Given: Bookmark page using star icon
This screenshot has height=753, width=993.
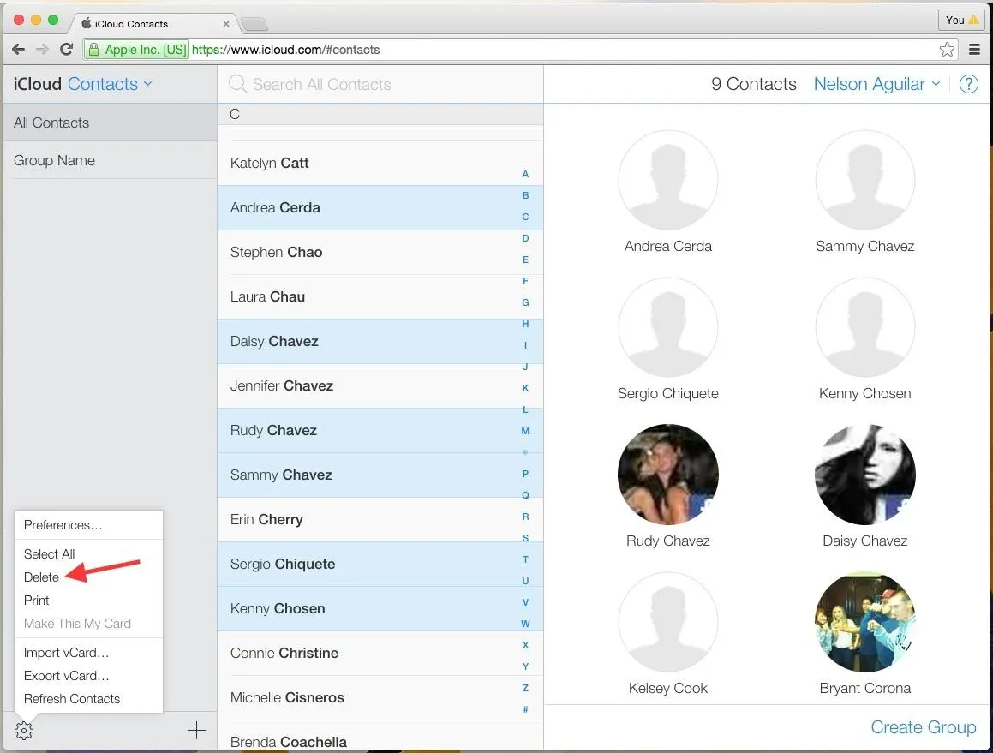Looking at the screenshot, I should pyautogui.click(x=947, y=50).
